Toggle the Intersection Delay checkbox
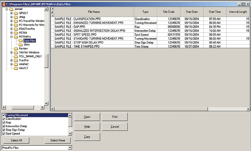251x151 pixels. pyautogui.click(x=4, y=126)
